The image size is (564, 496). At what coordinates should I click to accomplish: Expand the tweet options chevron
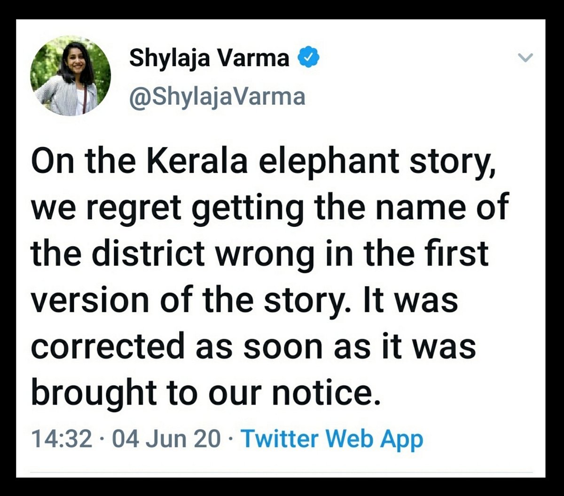[525, 58]
